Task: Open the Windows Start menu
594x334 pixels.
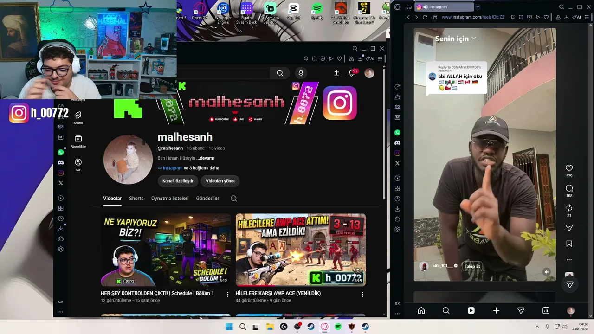Action: pyautogui.click(x=229, y=327)
